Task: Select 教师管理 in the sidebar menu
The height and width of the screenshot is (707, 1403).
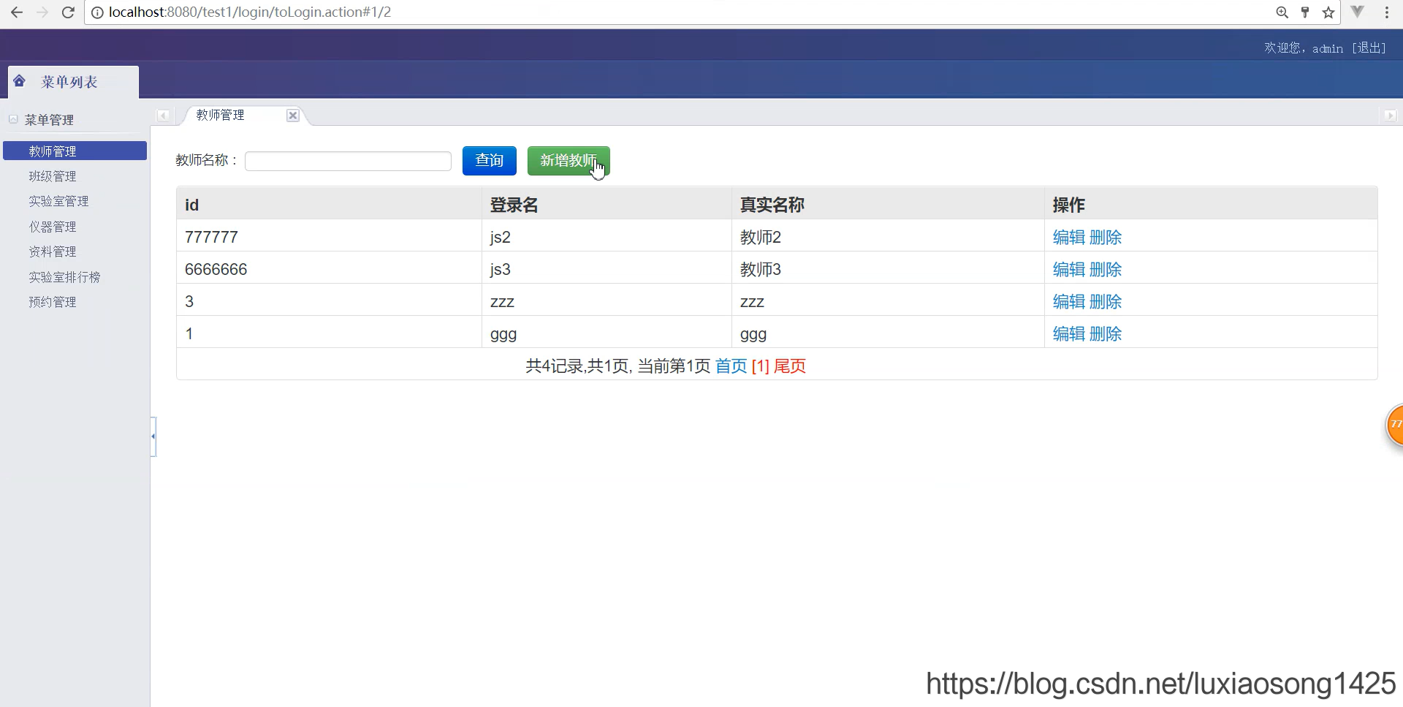Action: 75,151
